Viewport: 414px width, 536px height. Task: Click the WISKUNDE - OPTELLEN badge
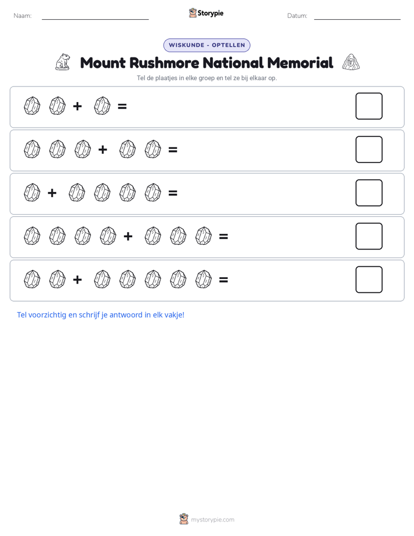coord(207,45)
